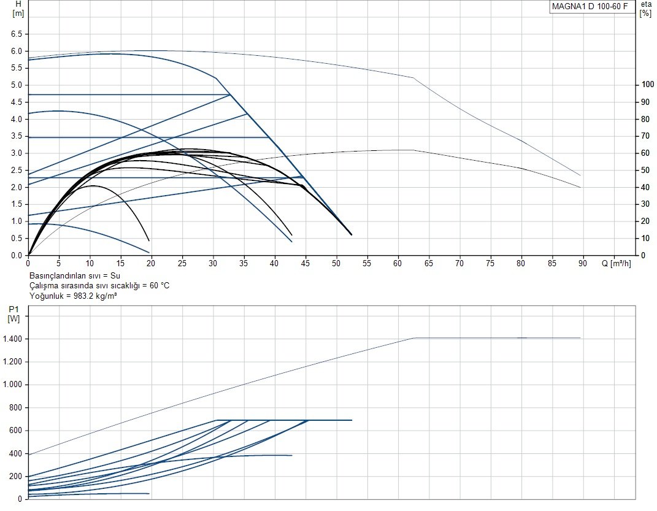Click the Q [m³/h] axis label
This screenshot has width=657, height=511.
[616, 263]
